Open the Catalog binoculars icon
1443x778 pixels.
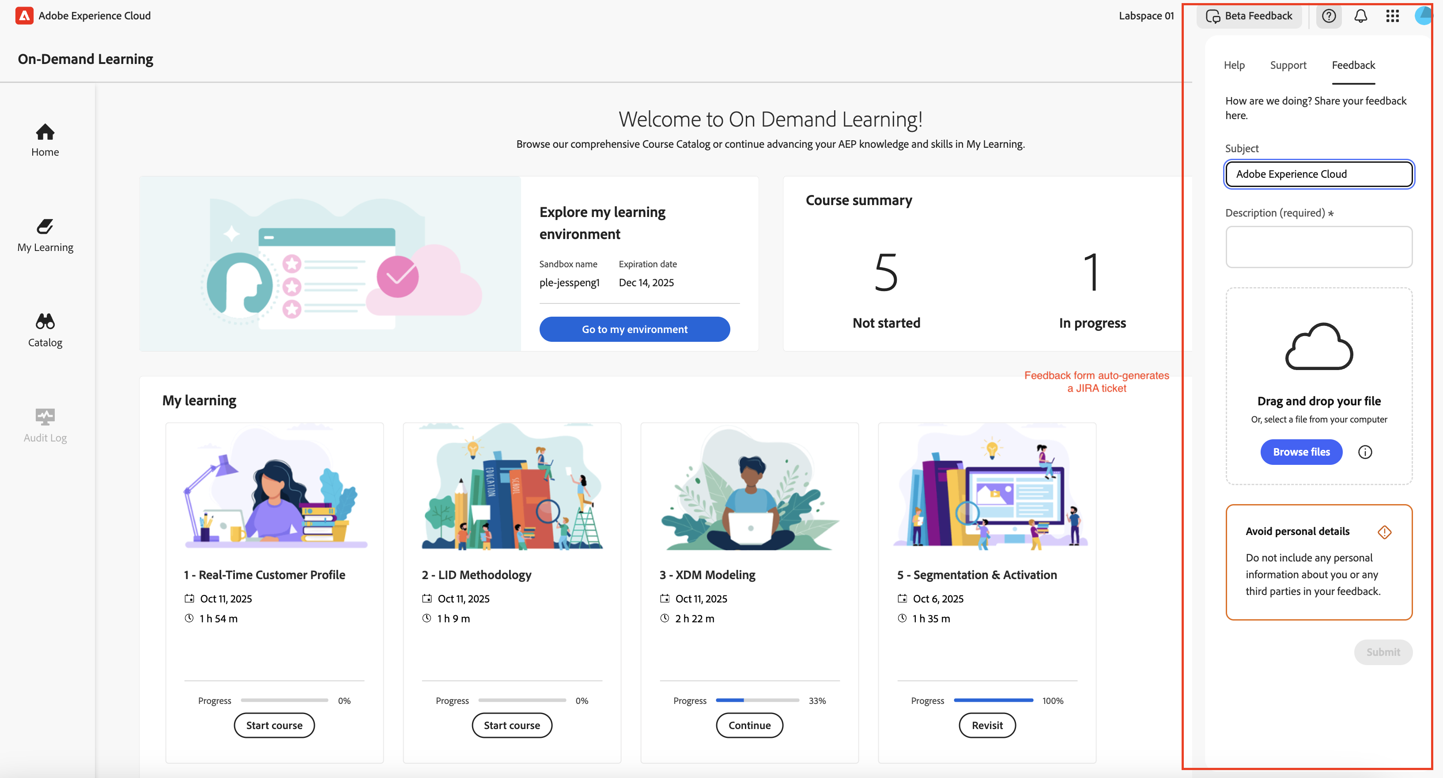[x=45, y=322]
